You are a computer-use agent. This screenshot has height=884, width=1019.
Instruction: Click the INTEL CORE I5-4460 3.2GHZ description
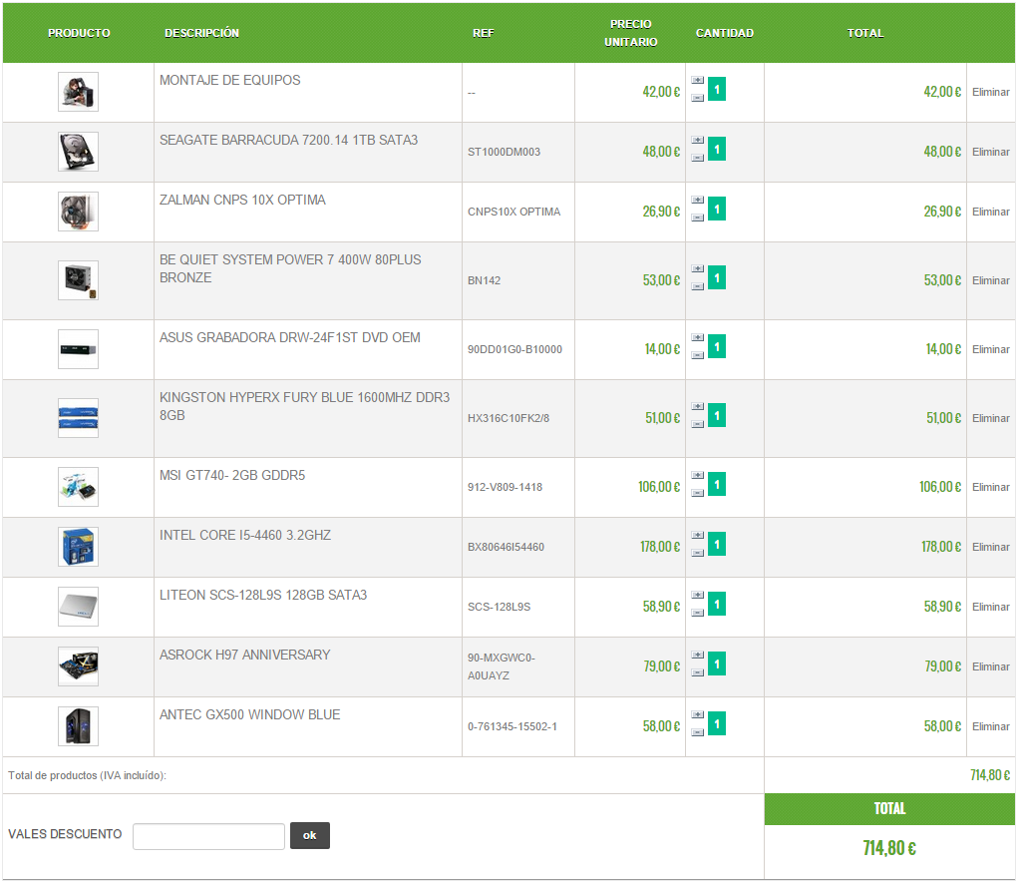click(245, 536)
